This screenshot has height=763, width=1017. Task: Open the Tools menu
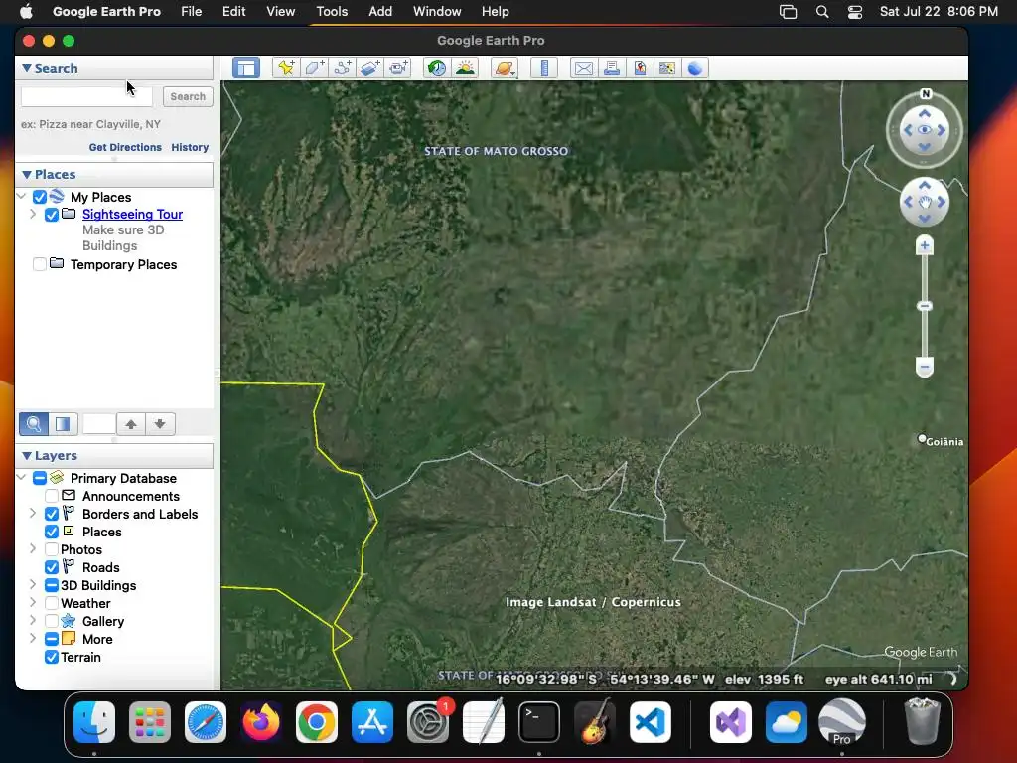pyautogui.click(x=332, y=12)
